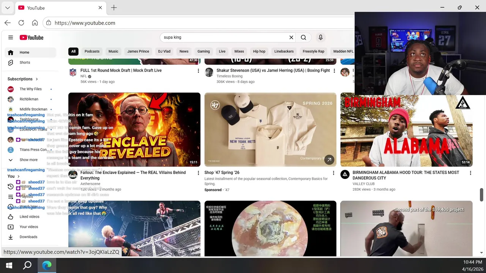The width and height of the screenshot is (486, 273).
Task: Select the Music filter chip
Action: (x=113, y=51)
